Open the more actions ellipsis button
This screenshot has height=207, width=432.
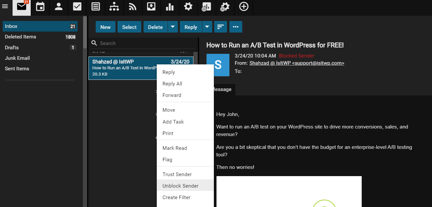tap(236, 27)
